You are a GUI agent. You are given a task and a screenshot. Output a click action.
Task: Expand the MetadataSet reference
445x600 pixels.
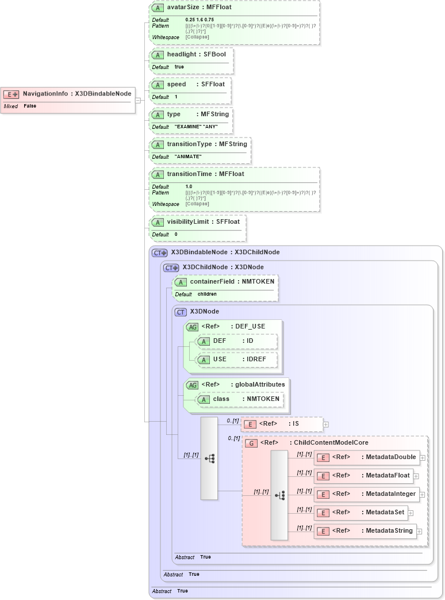click(x=411, y=513)
